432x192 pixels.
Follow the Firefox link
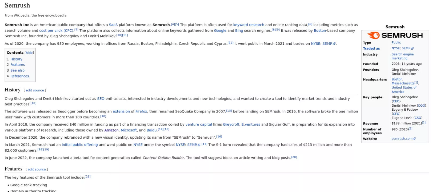click(x=141, y=111)
